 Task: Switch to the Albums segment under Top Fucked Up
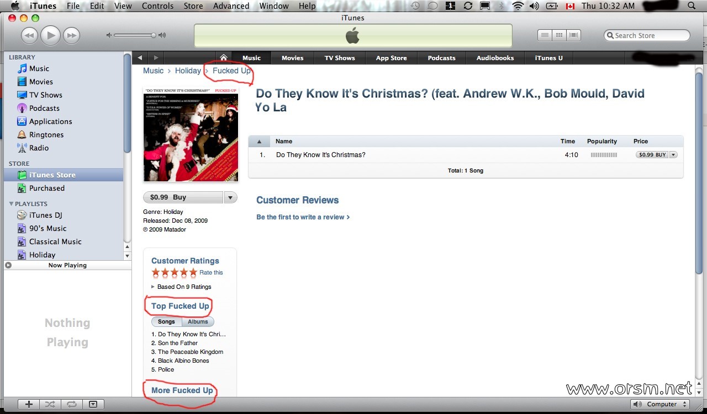pyautogui.click(x=198, y=322)
